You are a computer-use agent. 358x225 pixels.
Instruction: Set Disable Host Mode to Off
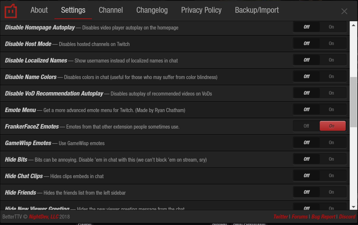coord(307,44)
